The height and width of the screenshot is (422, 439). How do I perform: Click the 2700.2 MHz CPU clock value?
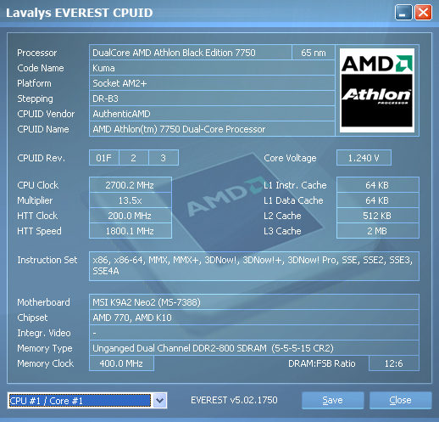pos(131,185)
